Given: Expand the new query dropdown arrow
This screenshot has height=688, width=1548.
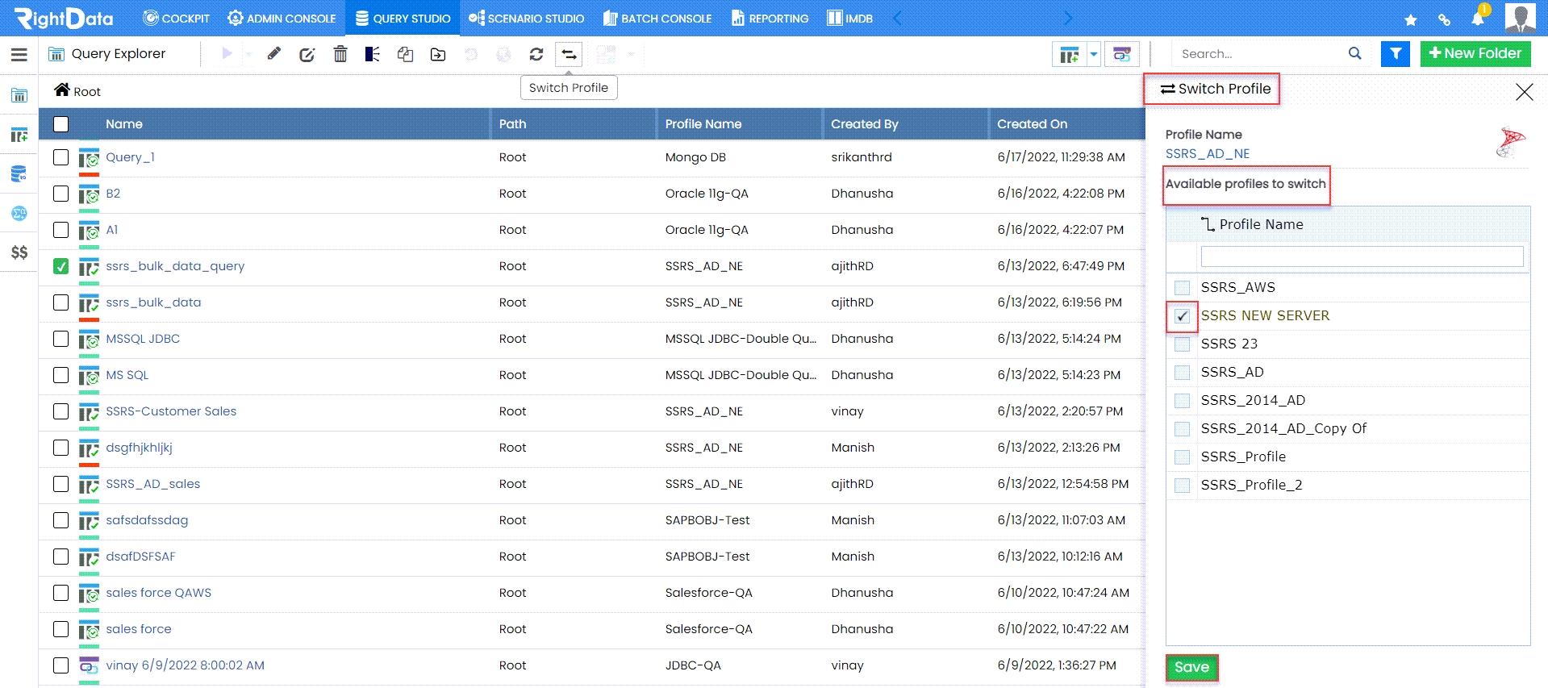Looking at the screenshot, I should click(x=1093, y=55).
